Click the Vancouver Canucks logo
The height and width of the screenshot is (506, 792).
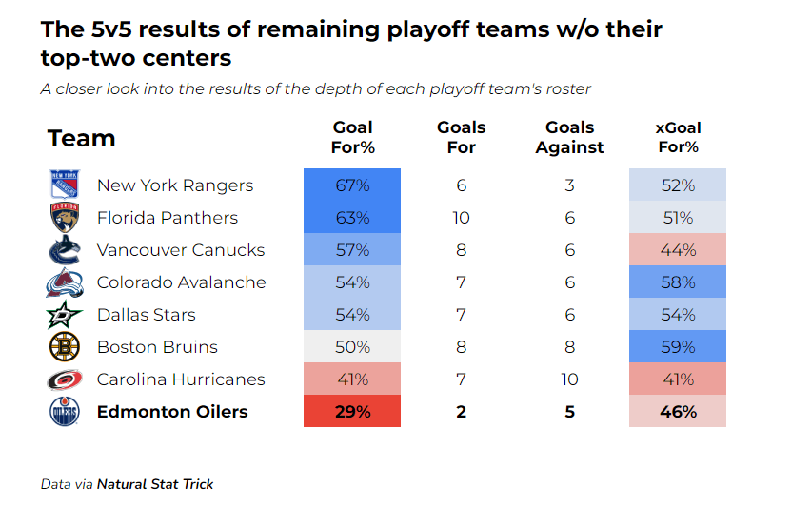64,250
